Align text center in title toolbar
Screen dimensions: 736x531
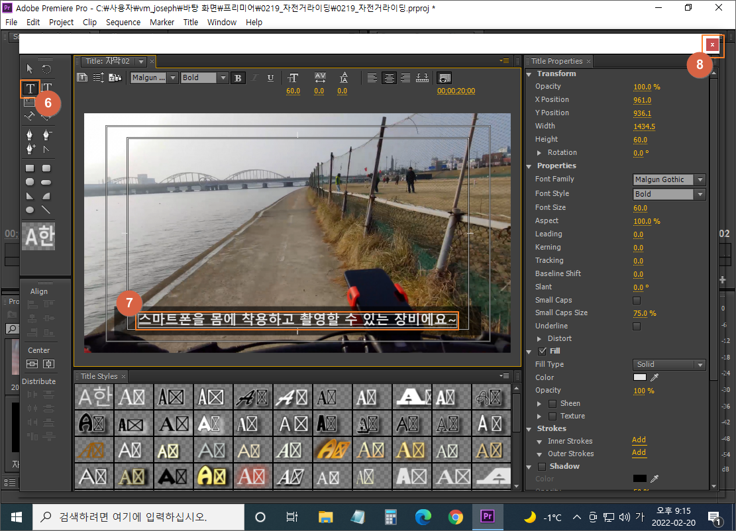pyautogui.click(x=389, y=78)
